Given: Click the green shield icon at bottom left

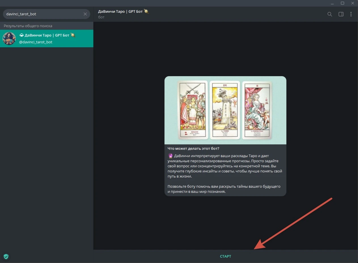Looking at the screenshot, I should point(6,256).
